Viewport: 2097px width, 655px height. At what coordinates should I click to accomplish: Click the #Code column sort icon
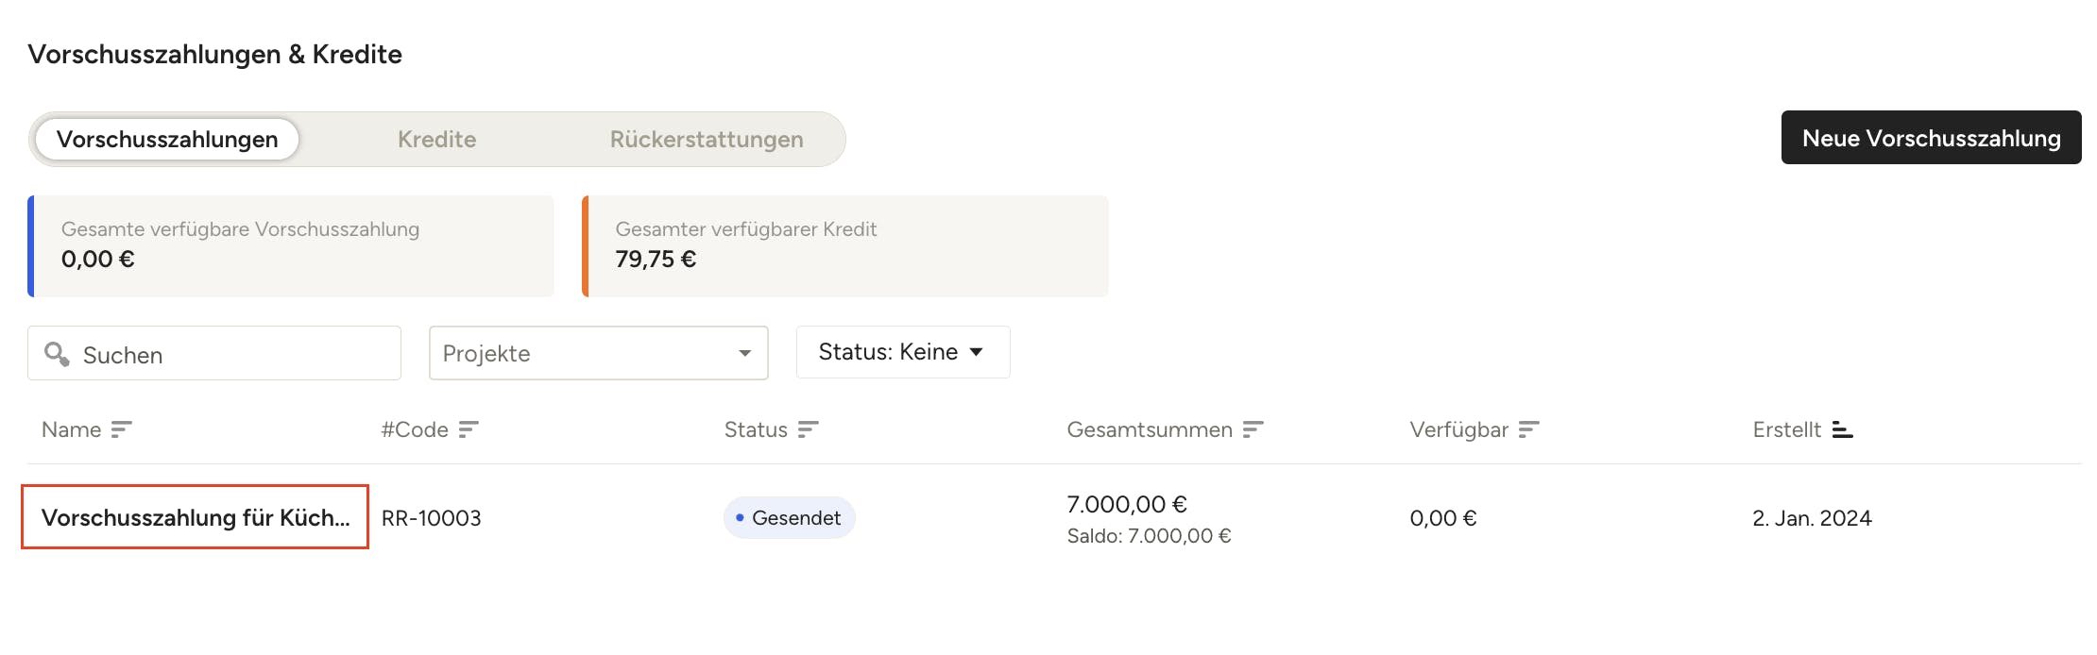(x=469, y=430)
